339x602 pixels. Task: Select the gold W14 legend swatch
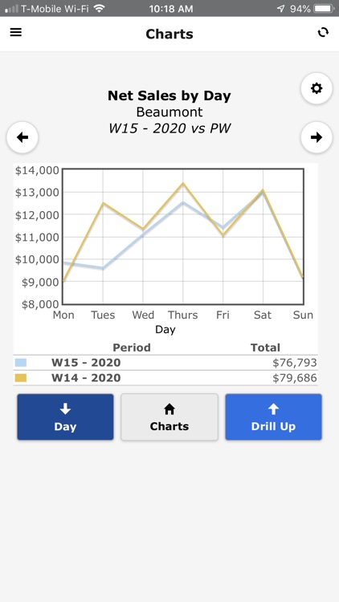point(21,378)
